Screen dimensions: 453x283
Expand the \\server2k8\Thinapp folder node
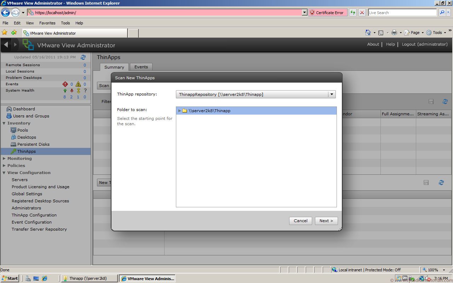click(x=180, y=111)
